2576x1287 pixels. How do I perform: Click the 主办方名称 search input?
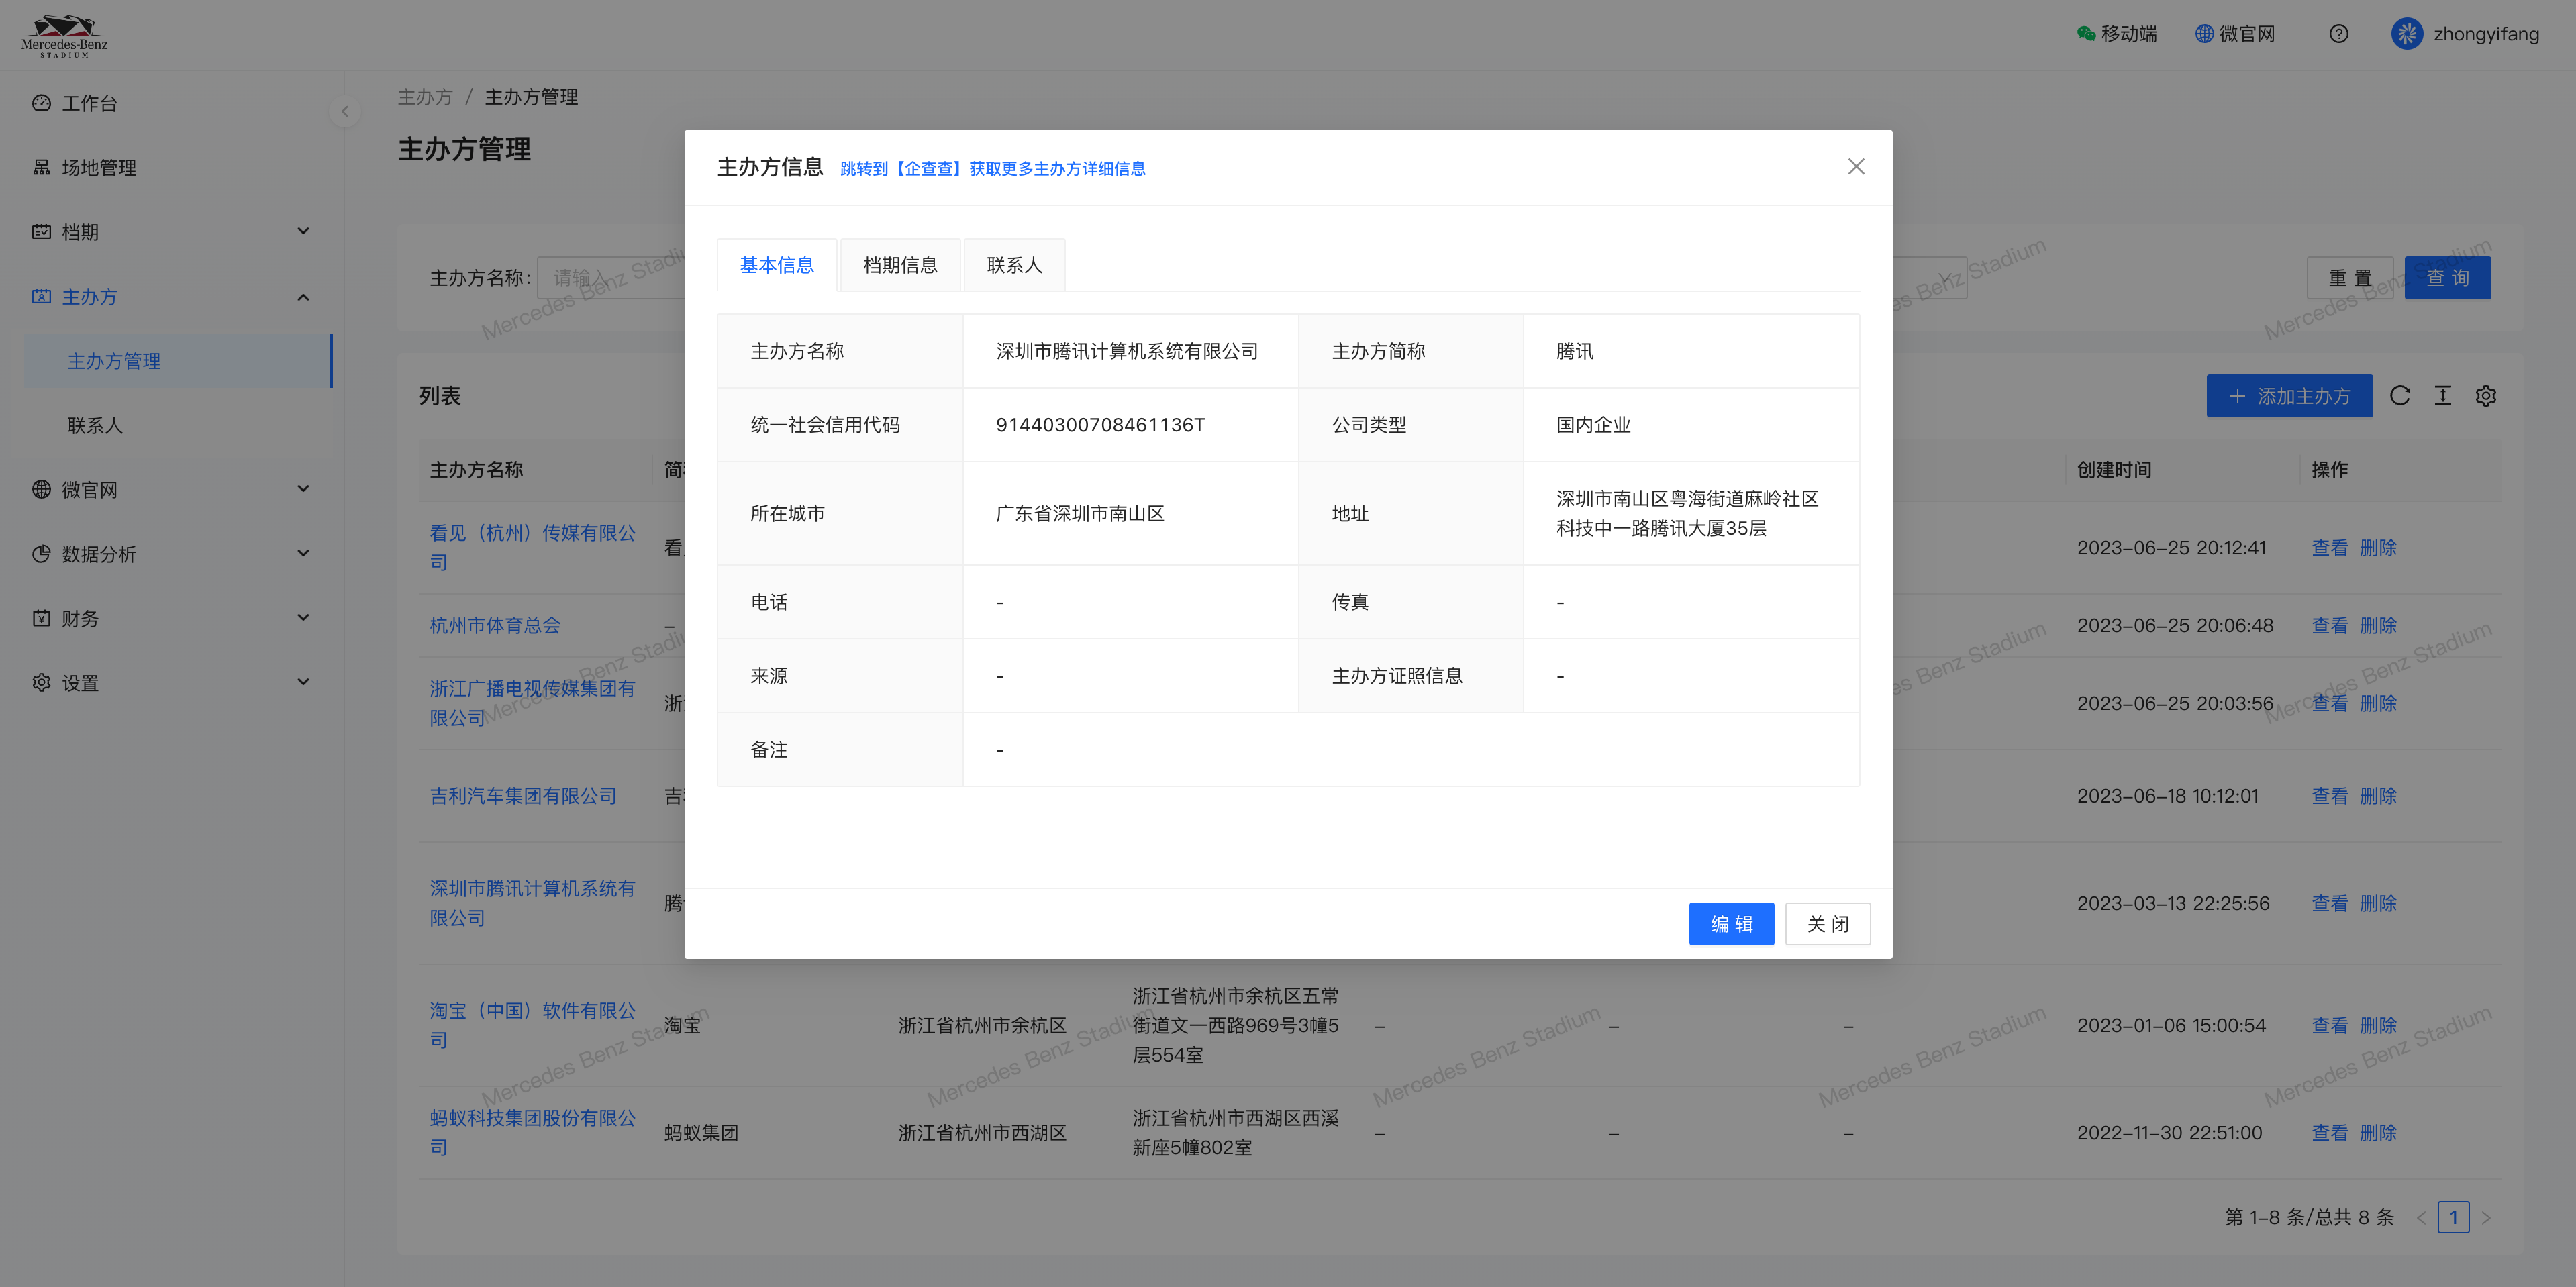(612, 278)
